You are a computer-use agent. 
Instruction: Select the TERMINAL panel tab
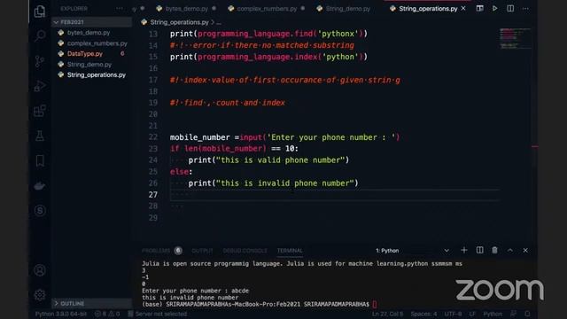tap(290, 251)
